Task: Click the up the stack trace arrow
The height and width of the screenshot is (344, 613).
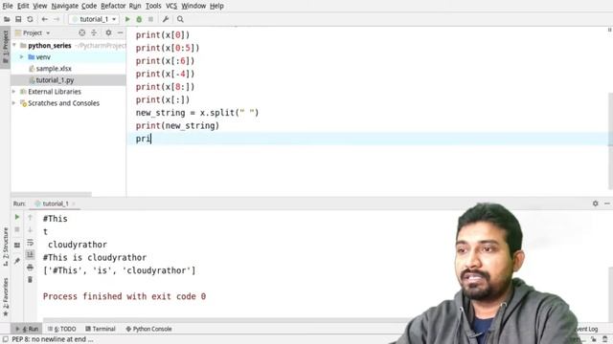Action: click(30, 217)
